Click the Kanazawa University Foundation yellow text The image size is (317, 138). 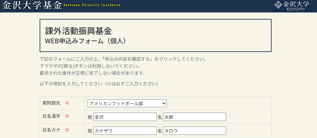pos(92,5)
